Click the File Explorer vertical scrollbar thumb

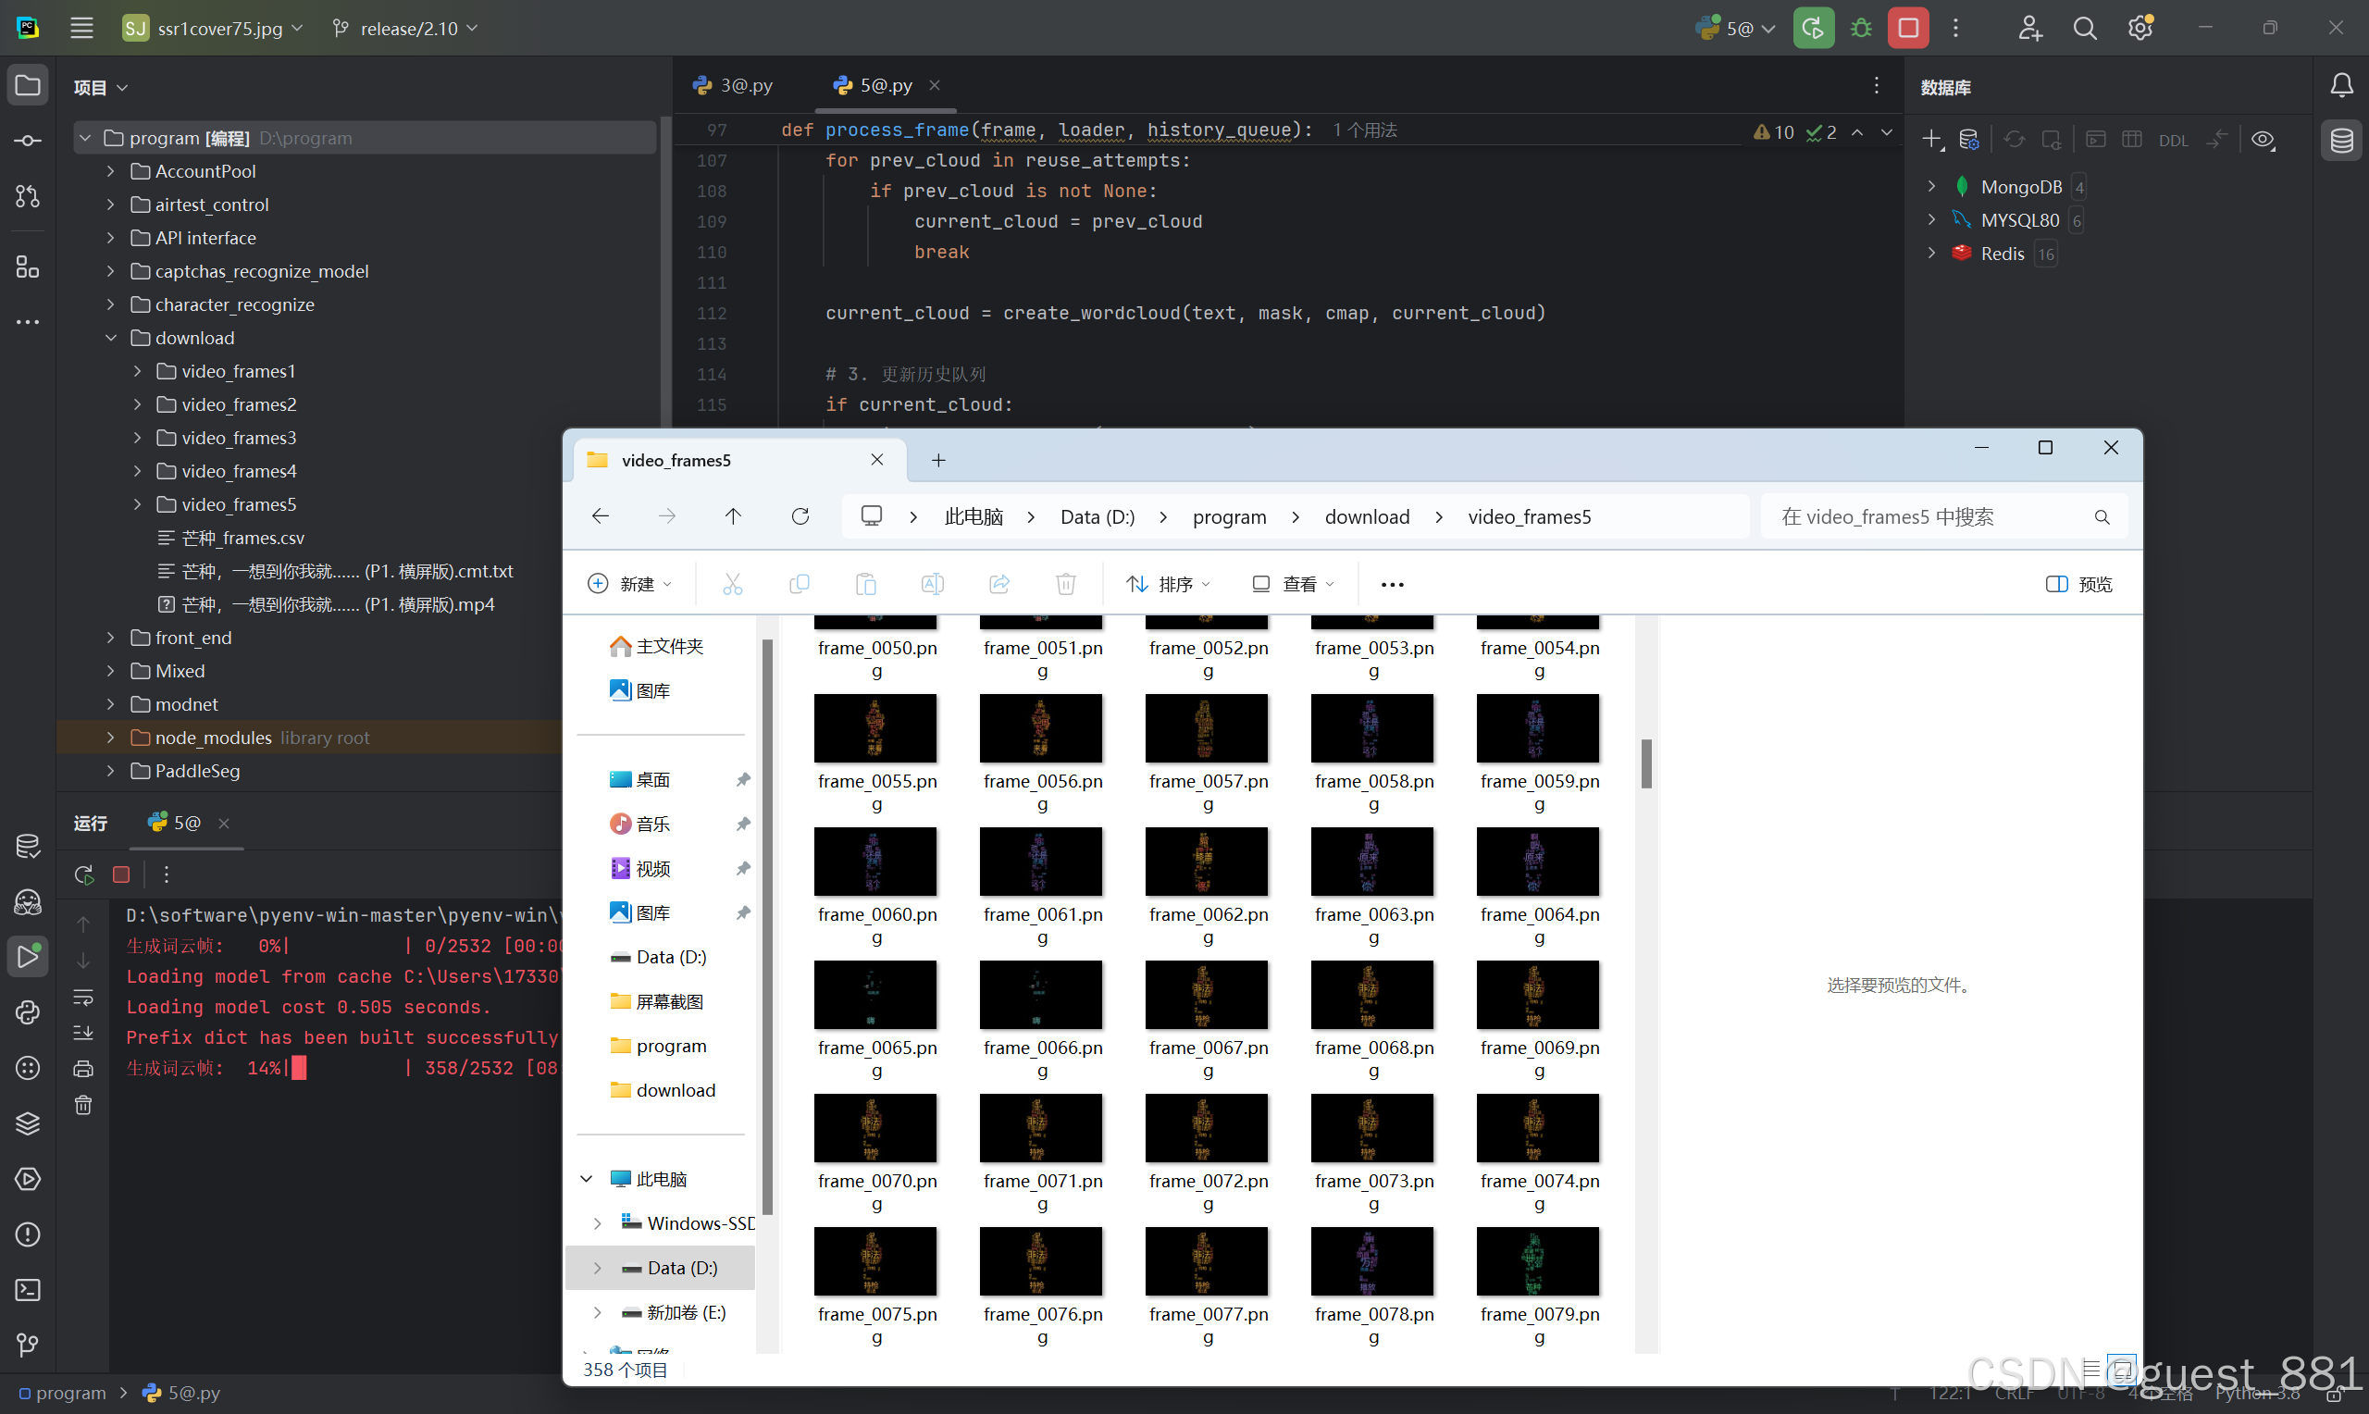tap(1645, 763)
